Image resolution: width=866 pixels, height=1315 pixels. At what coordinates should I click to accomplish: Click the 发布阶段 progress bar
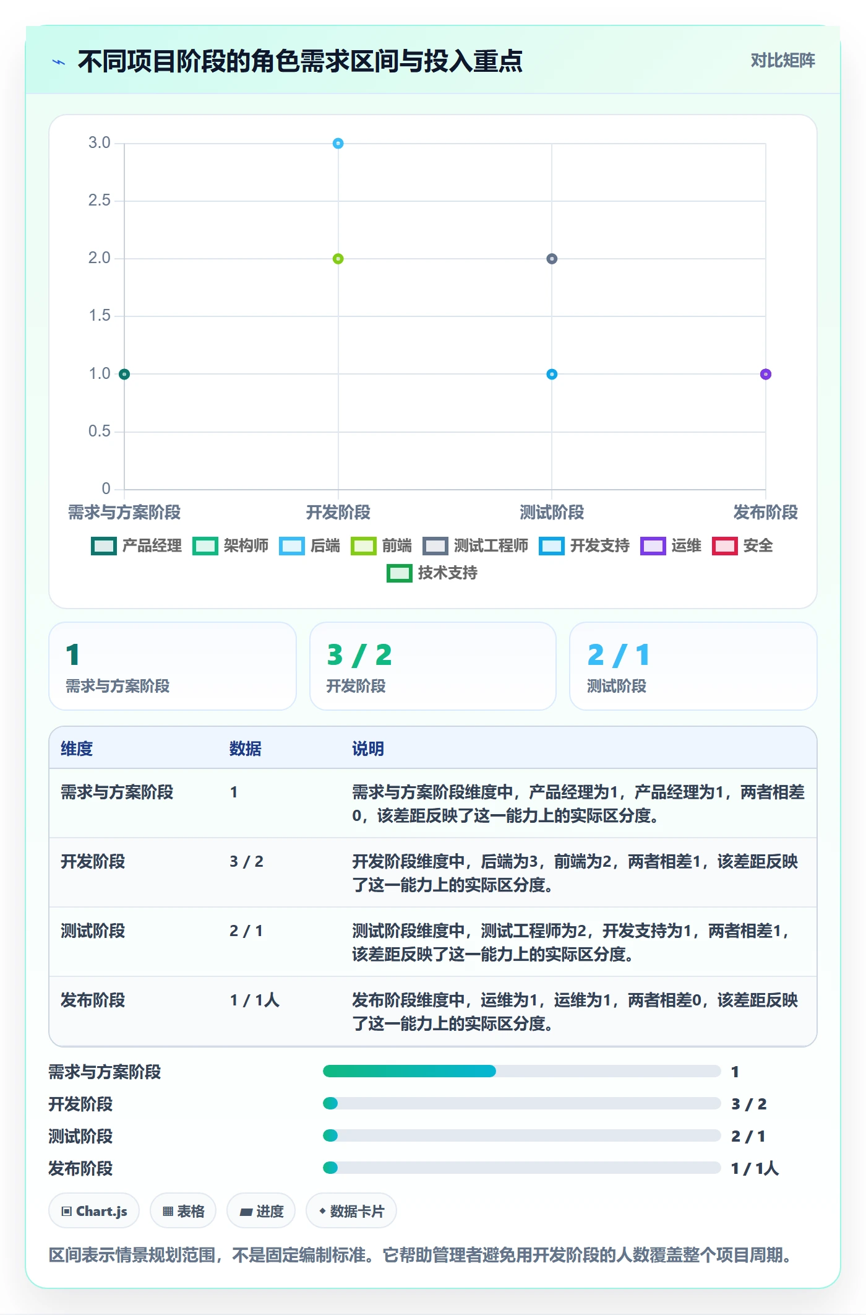(x=522, y=1168)
